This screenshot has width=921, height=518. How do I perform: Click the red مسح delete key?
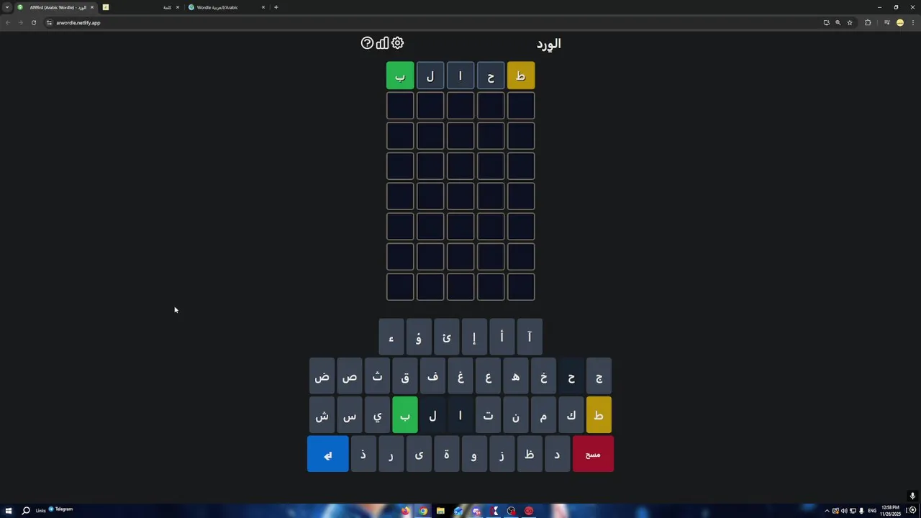click(593, 454)
